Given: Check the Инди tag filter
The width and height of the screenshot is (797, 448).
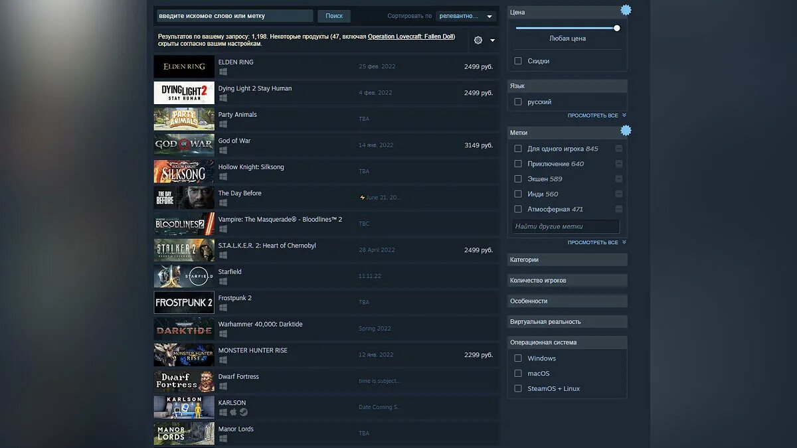Looking at the screenshot, I should [518, 194].
